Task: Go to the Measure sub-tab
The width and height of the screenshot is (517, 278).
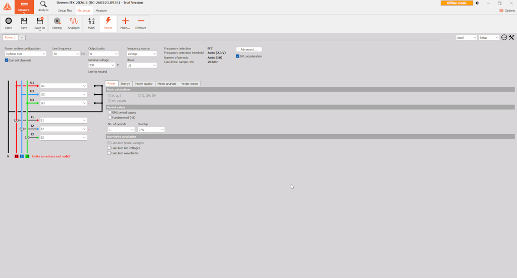Action: click(x=101, y=11)
